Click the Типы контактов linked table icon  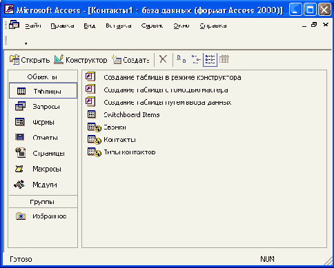tap(94, 152)
